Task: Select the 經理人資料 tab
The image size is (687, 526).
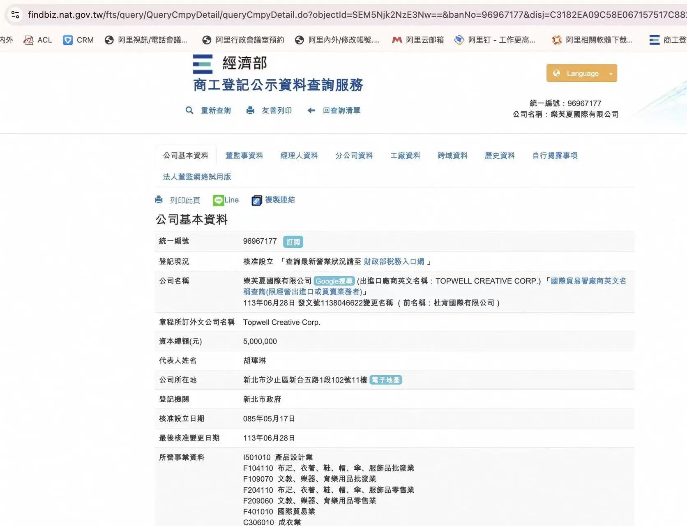Action: 299,155
